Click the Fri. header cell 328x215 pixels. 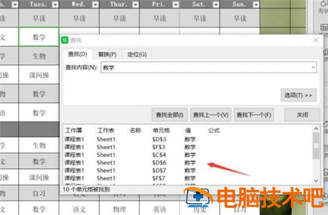(159, 4)
